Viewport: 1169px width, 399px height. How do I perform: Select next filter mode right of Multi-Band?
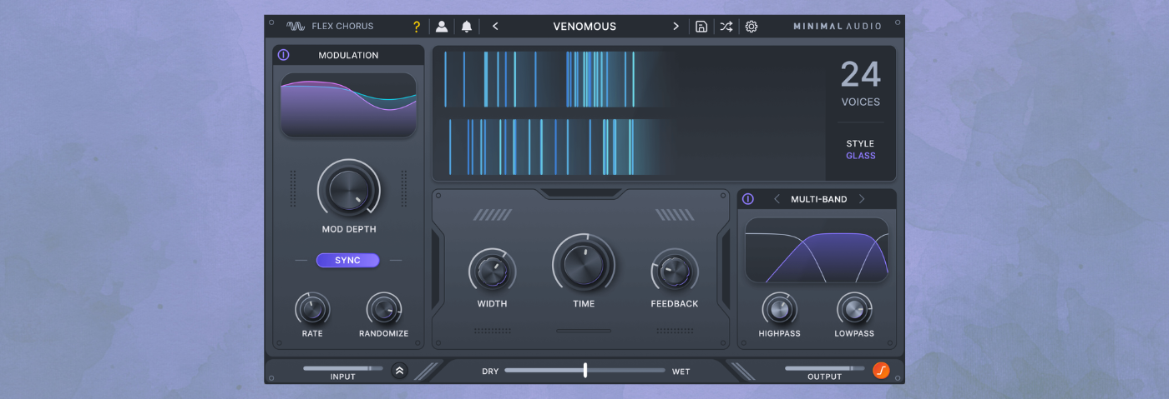[x=862, y=199]
